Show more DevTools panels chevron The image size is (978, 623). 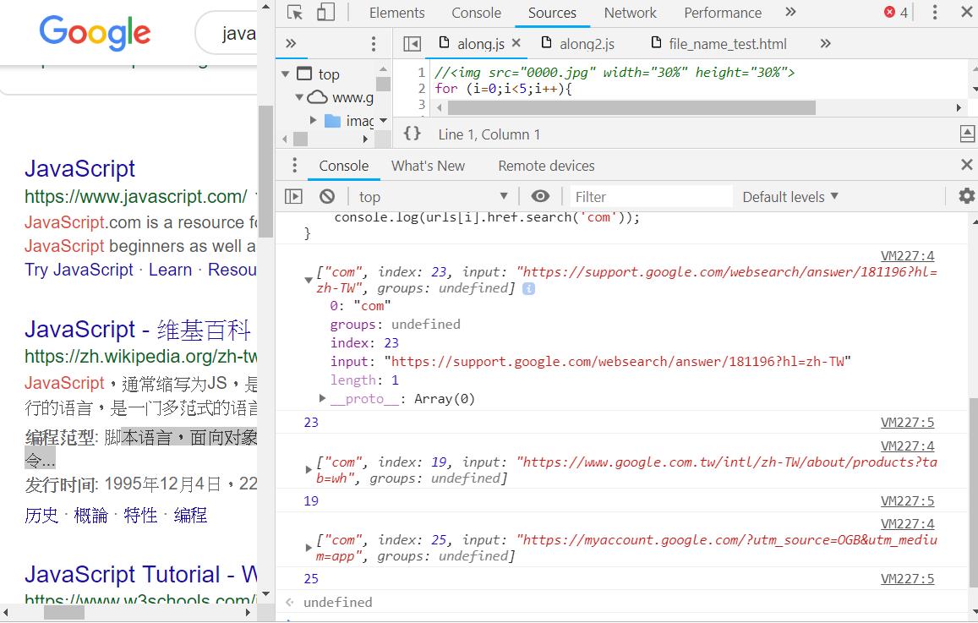791,13
